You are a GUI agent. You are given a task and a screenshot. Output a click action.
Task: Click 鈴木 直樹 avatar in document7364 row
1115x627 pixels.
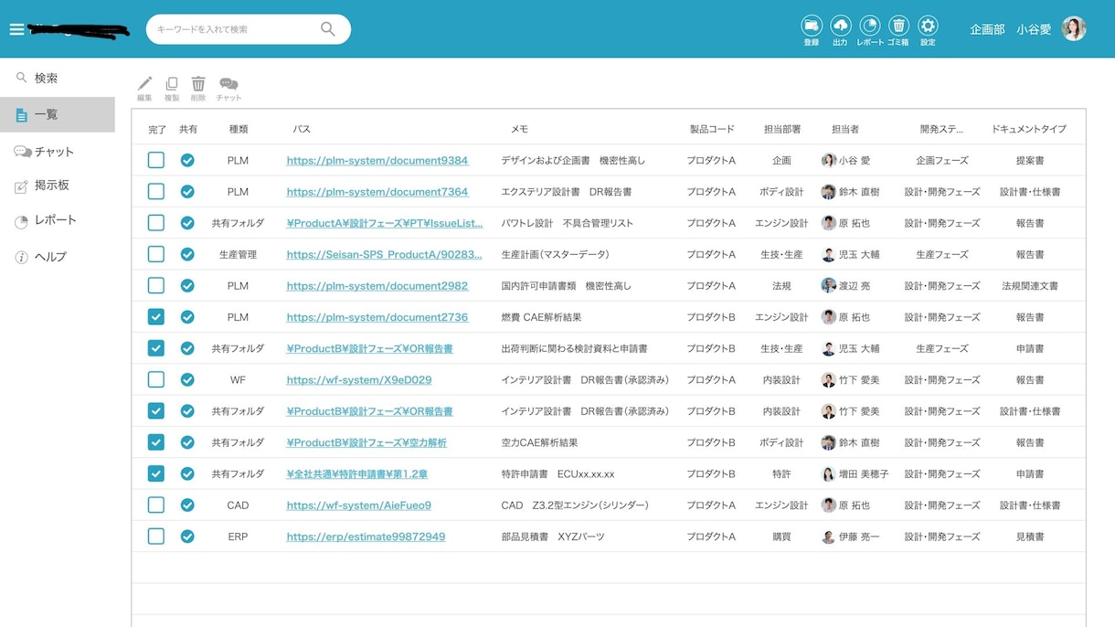click(x=828, y=192)
